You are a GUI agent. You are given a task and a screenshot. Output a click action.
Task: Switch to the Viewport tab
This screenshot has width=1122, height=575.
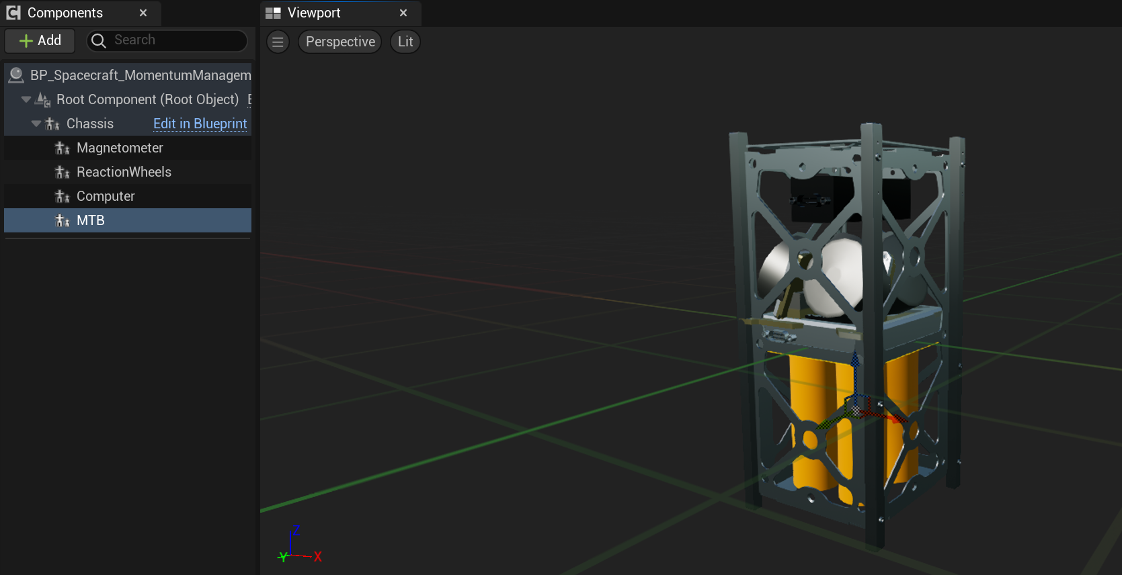tap(314, 13)
